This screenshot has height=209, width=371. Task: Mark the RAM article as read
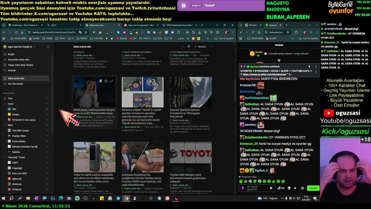[111, 81]
